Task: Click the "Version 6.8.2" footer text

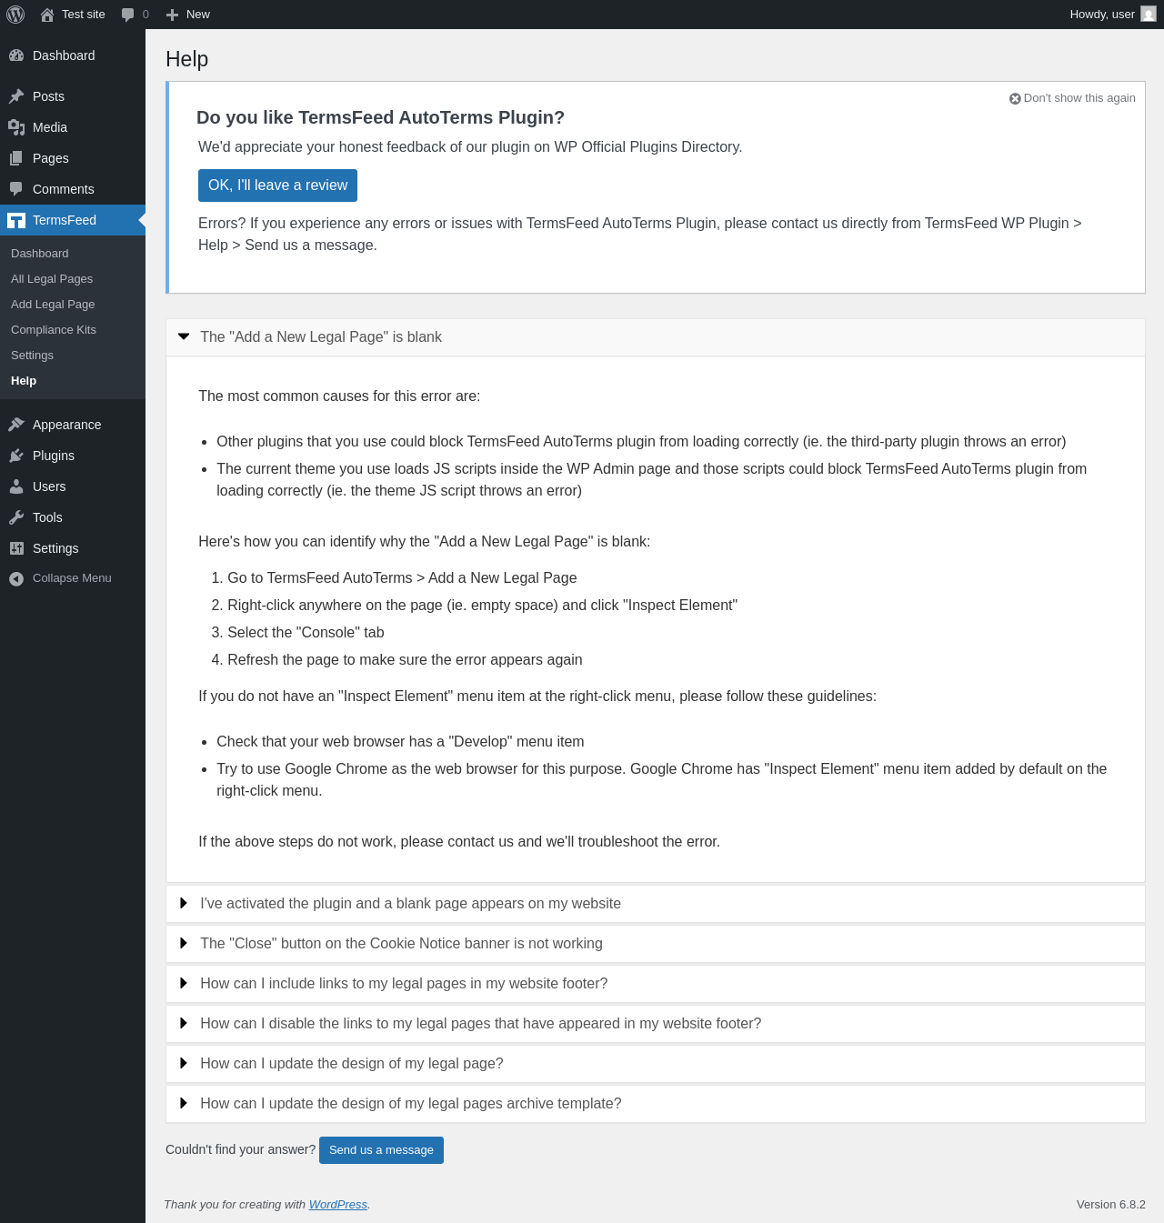Action: (x=1111, y=1205)
